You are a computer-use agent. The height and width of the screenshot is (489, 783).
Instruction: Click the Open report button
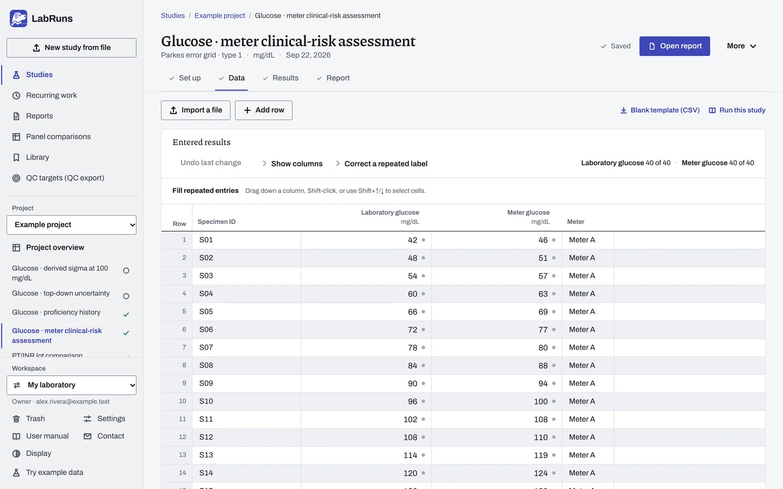pyautogui.click(x=675, y=46)
